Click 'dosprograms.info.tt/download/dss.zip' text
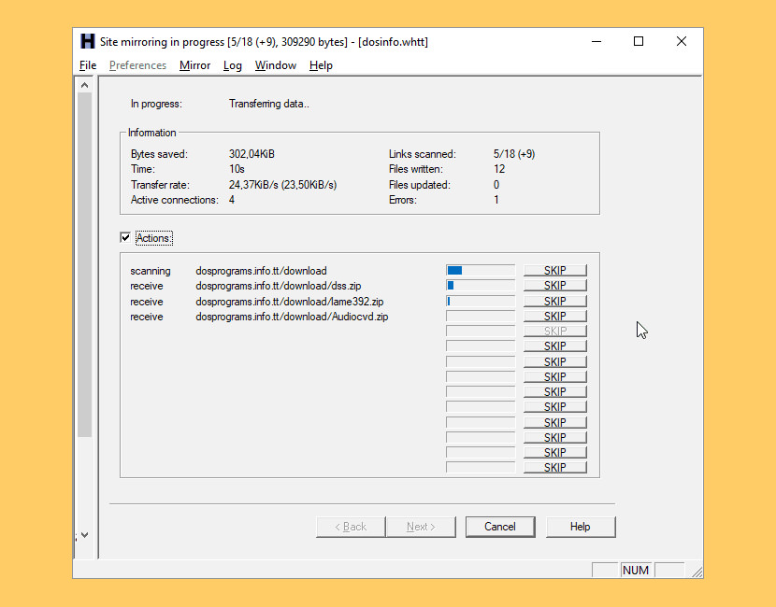This screenshot has width=776, height=607. tap(278, 286)
